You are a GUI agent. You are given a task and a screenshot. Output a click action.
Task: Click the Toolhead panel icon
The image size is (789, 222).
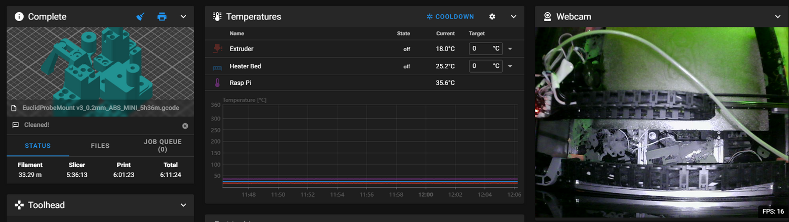point(19,205)
